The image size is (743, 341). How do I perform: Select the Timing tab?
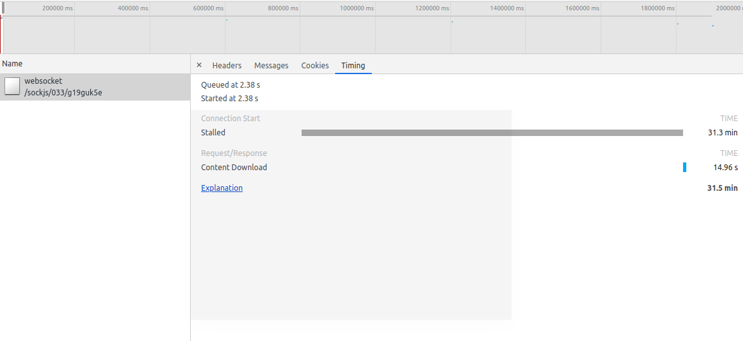(353, 66)
